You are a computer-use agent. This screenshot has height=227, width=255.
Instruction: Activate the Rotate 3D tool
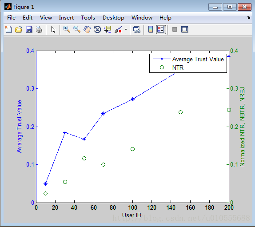(x=97, y=30)
